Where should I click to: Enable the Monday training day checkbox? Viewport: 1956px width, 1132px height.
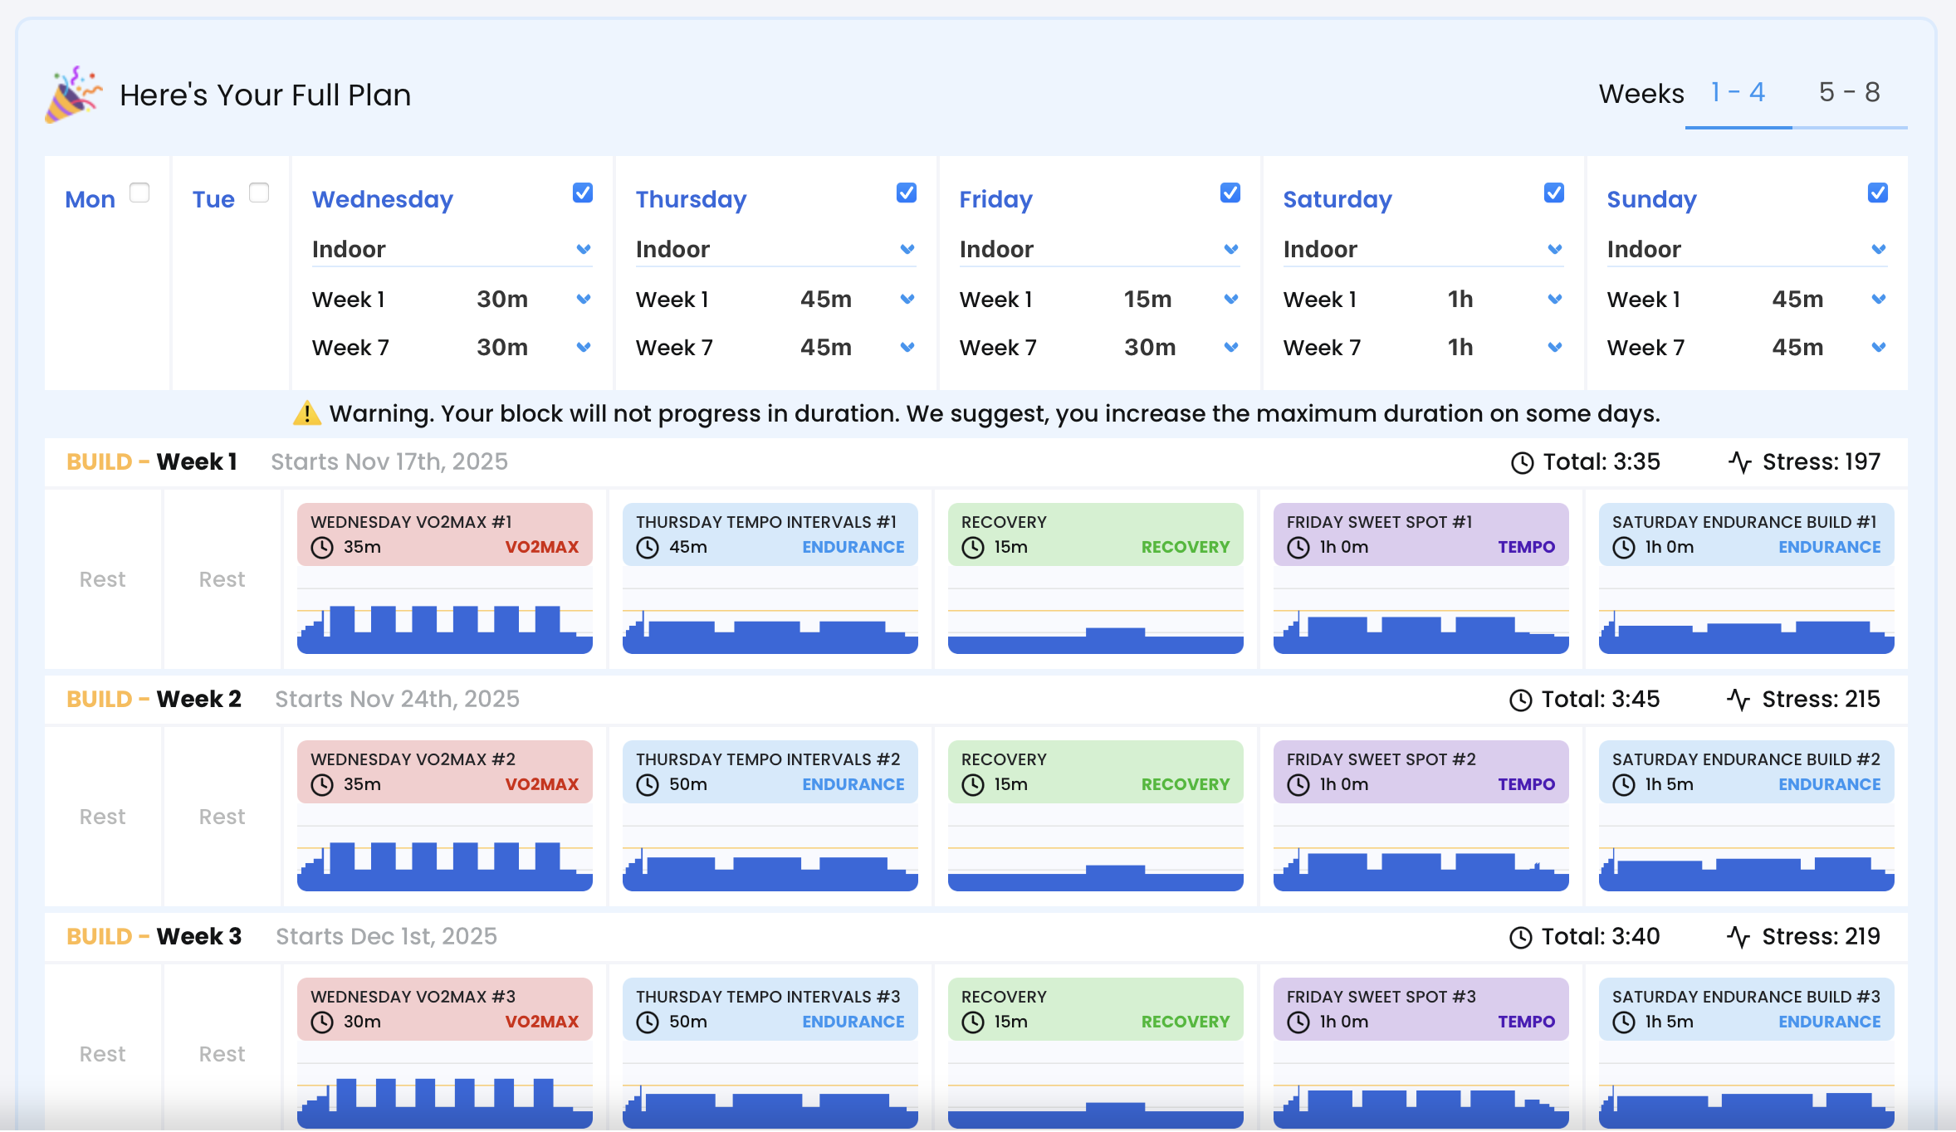[139, 193]
